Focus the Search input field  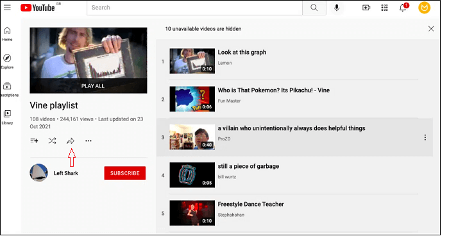pyautogui.click(x=194, y=8)
